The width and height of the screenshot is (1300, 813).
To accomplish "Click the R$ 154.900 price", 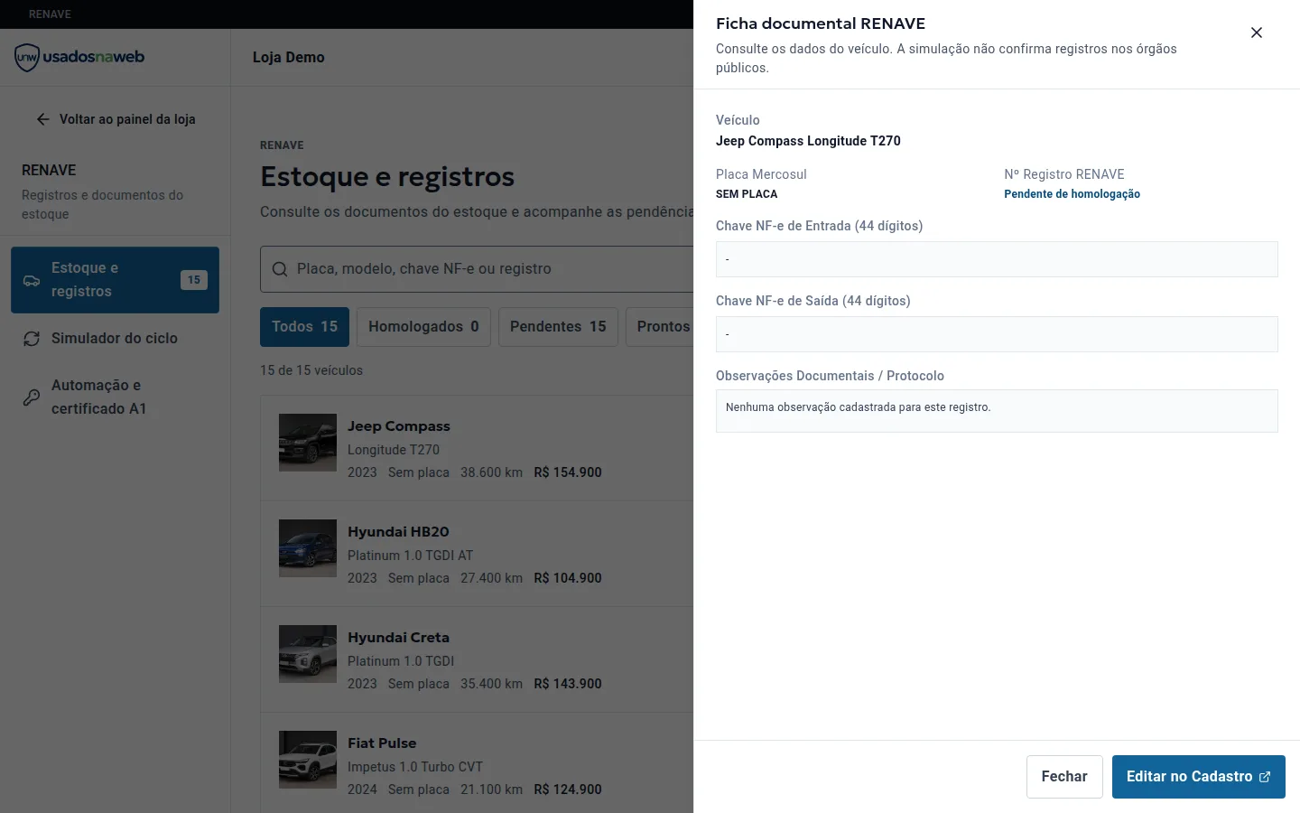I will [x=568, y=472].
